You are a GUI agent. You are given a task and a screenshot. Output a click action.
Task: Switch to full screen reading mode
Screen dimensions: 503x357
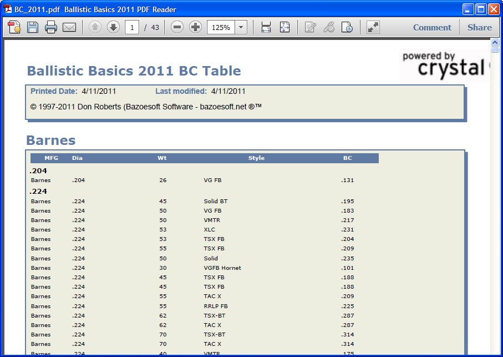point(372,27)
